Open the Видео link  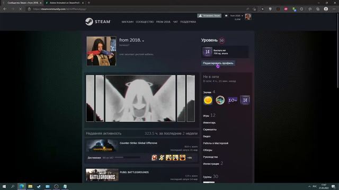click(207, 136)
